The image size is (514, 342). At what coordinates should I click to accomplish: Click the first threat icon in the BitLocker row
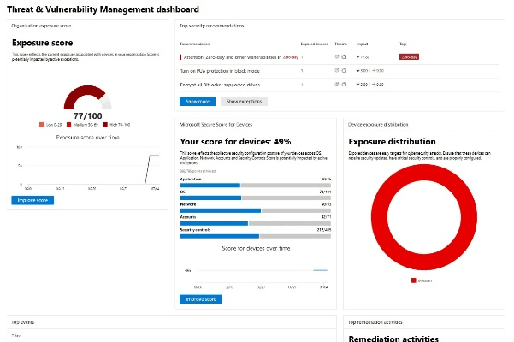(337, 85)
